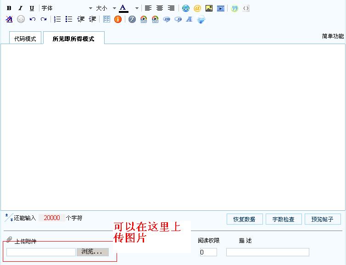Insert RM RealMedia video

167,19
